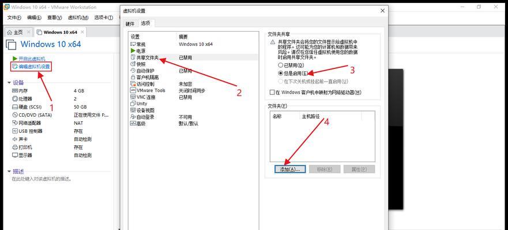Viewport: 508px width, 230px height.
Task: Click the 编辑虚拟机设置 link
Action: pos(34,67)
